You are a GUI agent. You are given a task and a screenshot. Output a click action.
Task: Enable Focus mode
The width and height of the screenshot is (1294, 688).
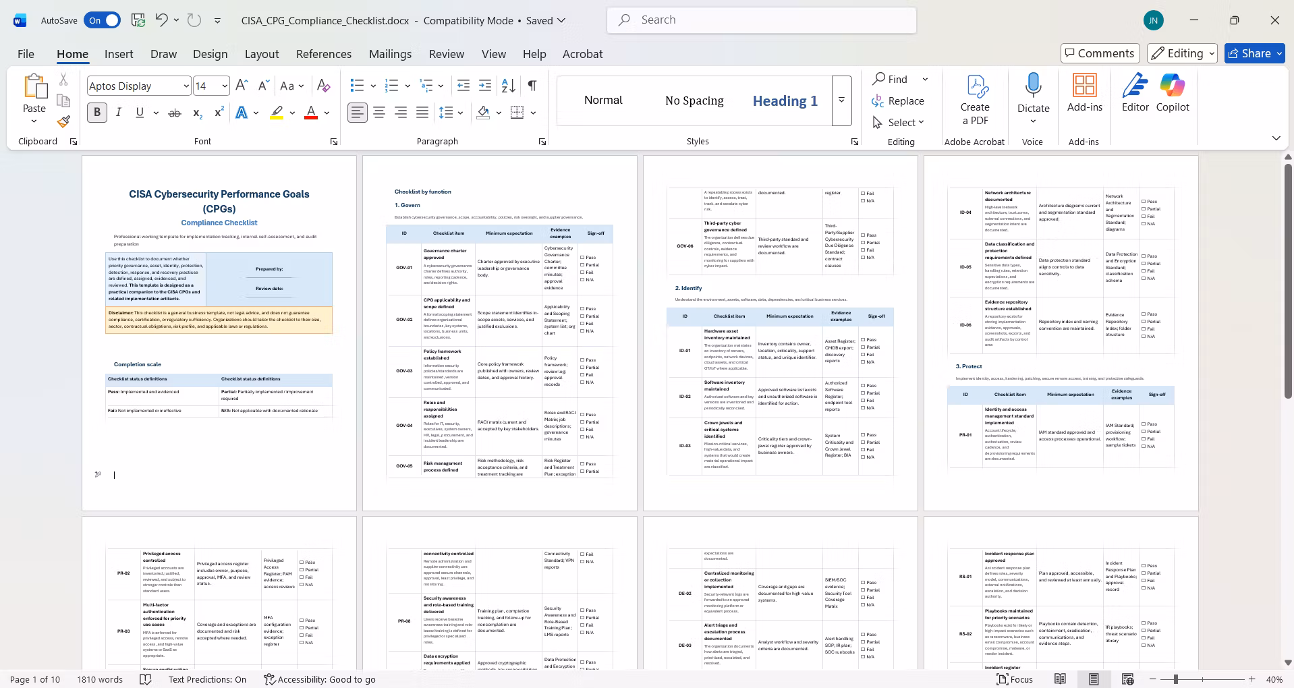click(x=1015, y=679)
